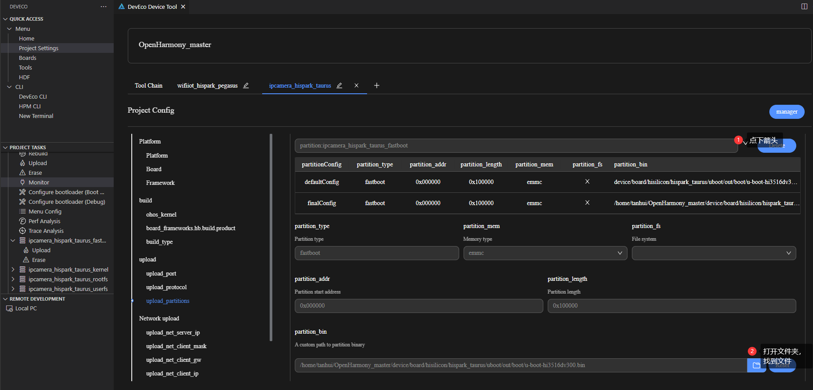Viewport: 813px width, 390px height.
Task: Edit the ipcamera_hispark_taurus tab name pencil icon
Action: pyautogui.click(x=339, y=85)
